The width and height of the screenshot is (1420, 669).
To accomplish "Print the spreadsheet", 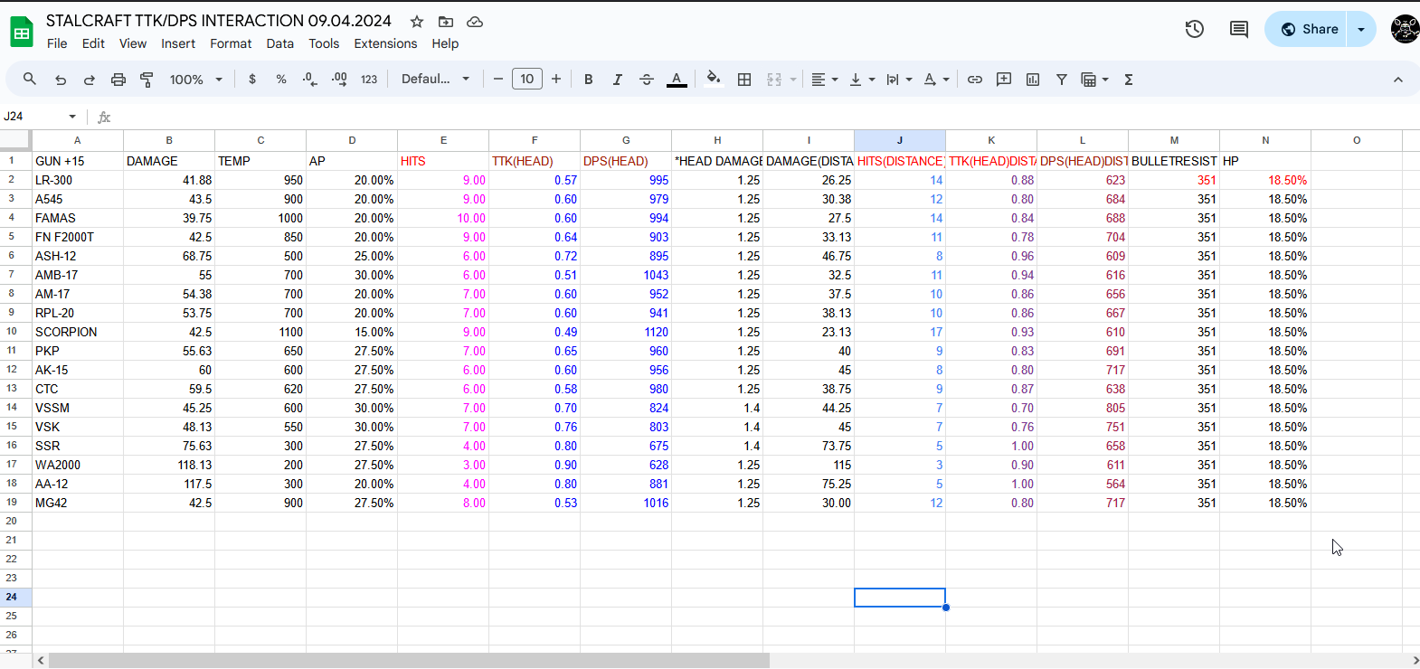I will tap(118, 80).
